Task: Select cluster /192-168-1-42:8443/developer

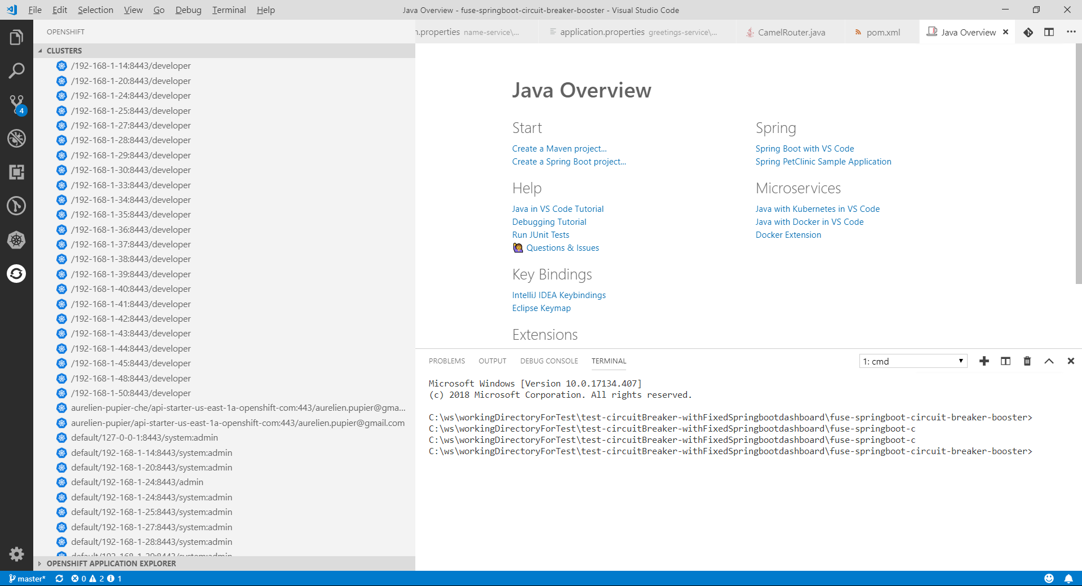Action: (x=224, y=319)
